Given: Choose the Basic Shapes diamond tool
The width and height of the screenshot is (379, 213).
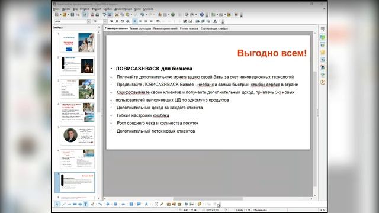Looking at the screenshot, I should click(108, 204).
